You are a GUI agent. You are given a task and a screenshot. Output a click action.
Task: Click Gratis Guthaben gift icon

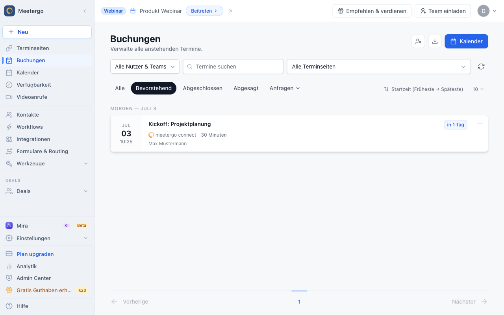coord(9,290)
